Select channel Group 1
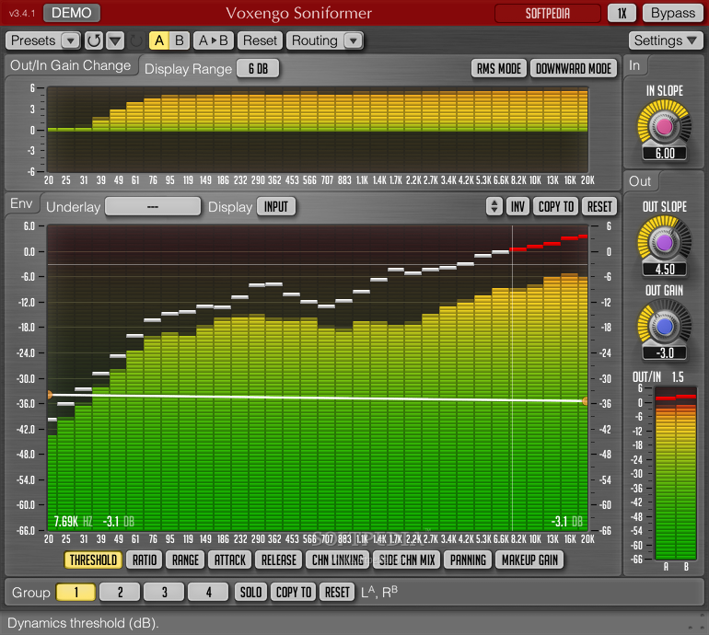 pyautogui.click(x=76, y=592)
